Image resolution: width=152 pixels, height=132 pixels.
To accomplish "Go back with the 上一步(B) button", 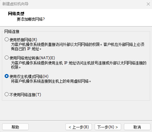I will click(79, 127).
